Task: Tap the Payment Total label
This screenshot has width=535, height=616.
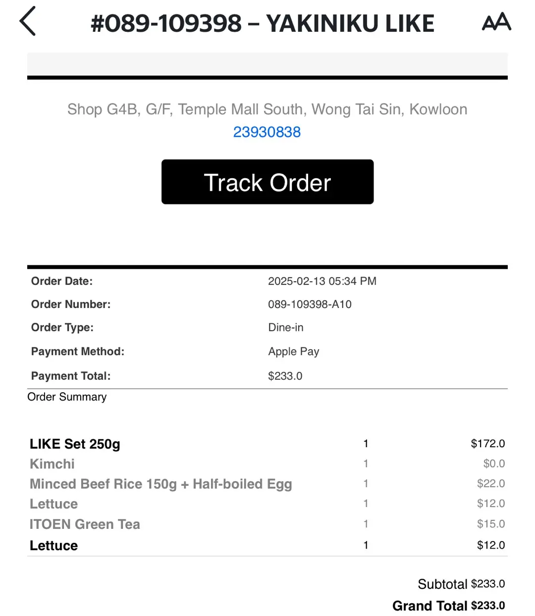Action: pos(71,376)
